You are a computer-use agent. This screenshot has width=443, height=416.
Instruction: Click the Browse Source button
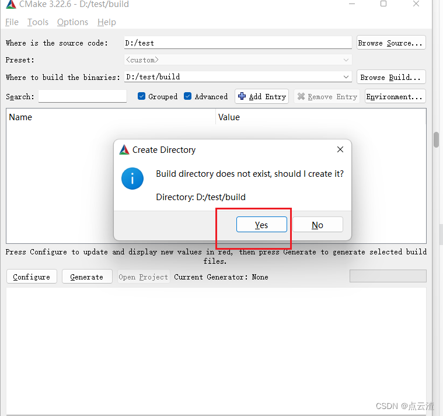point(391,43)
